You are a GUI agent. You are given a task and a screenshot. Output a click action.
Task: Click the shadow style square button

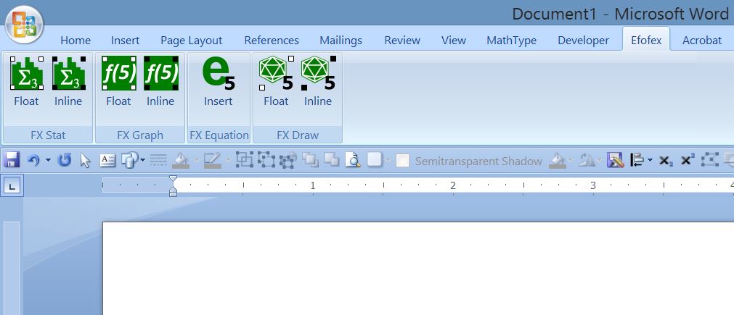[375, 161]
